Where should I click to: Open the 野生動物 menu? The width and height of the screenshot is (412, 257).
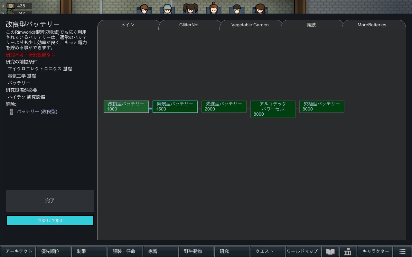click(x=196, y=252)
